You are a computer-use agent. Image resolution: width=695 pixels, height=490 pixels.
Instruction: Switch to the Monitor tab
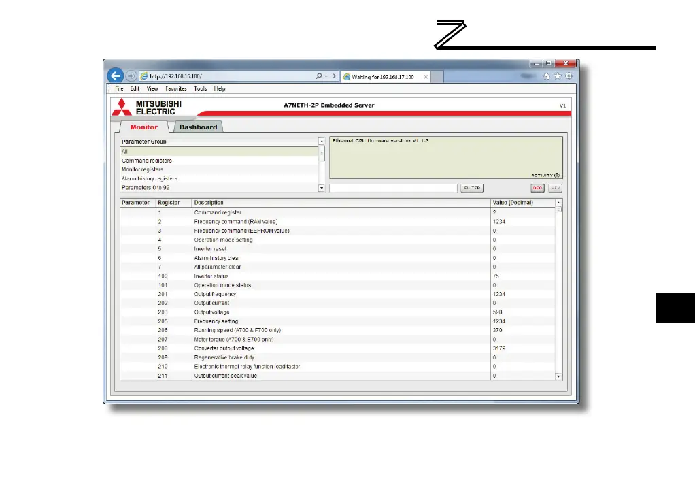[x=143, y=127]
